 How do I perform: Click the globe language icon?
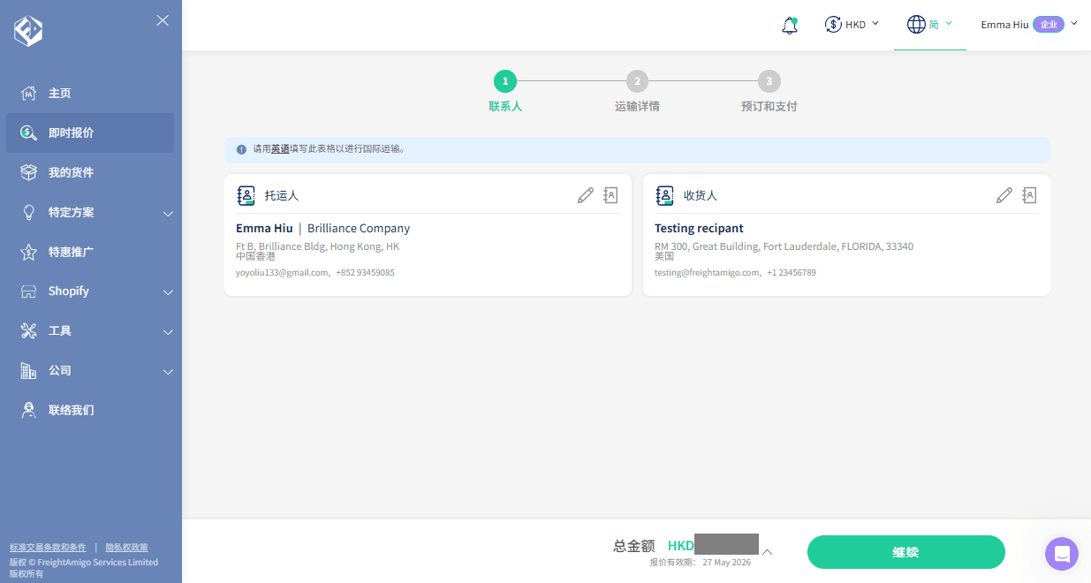(916, 25)
